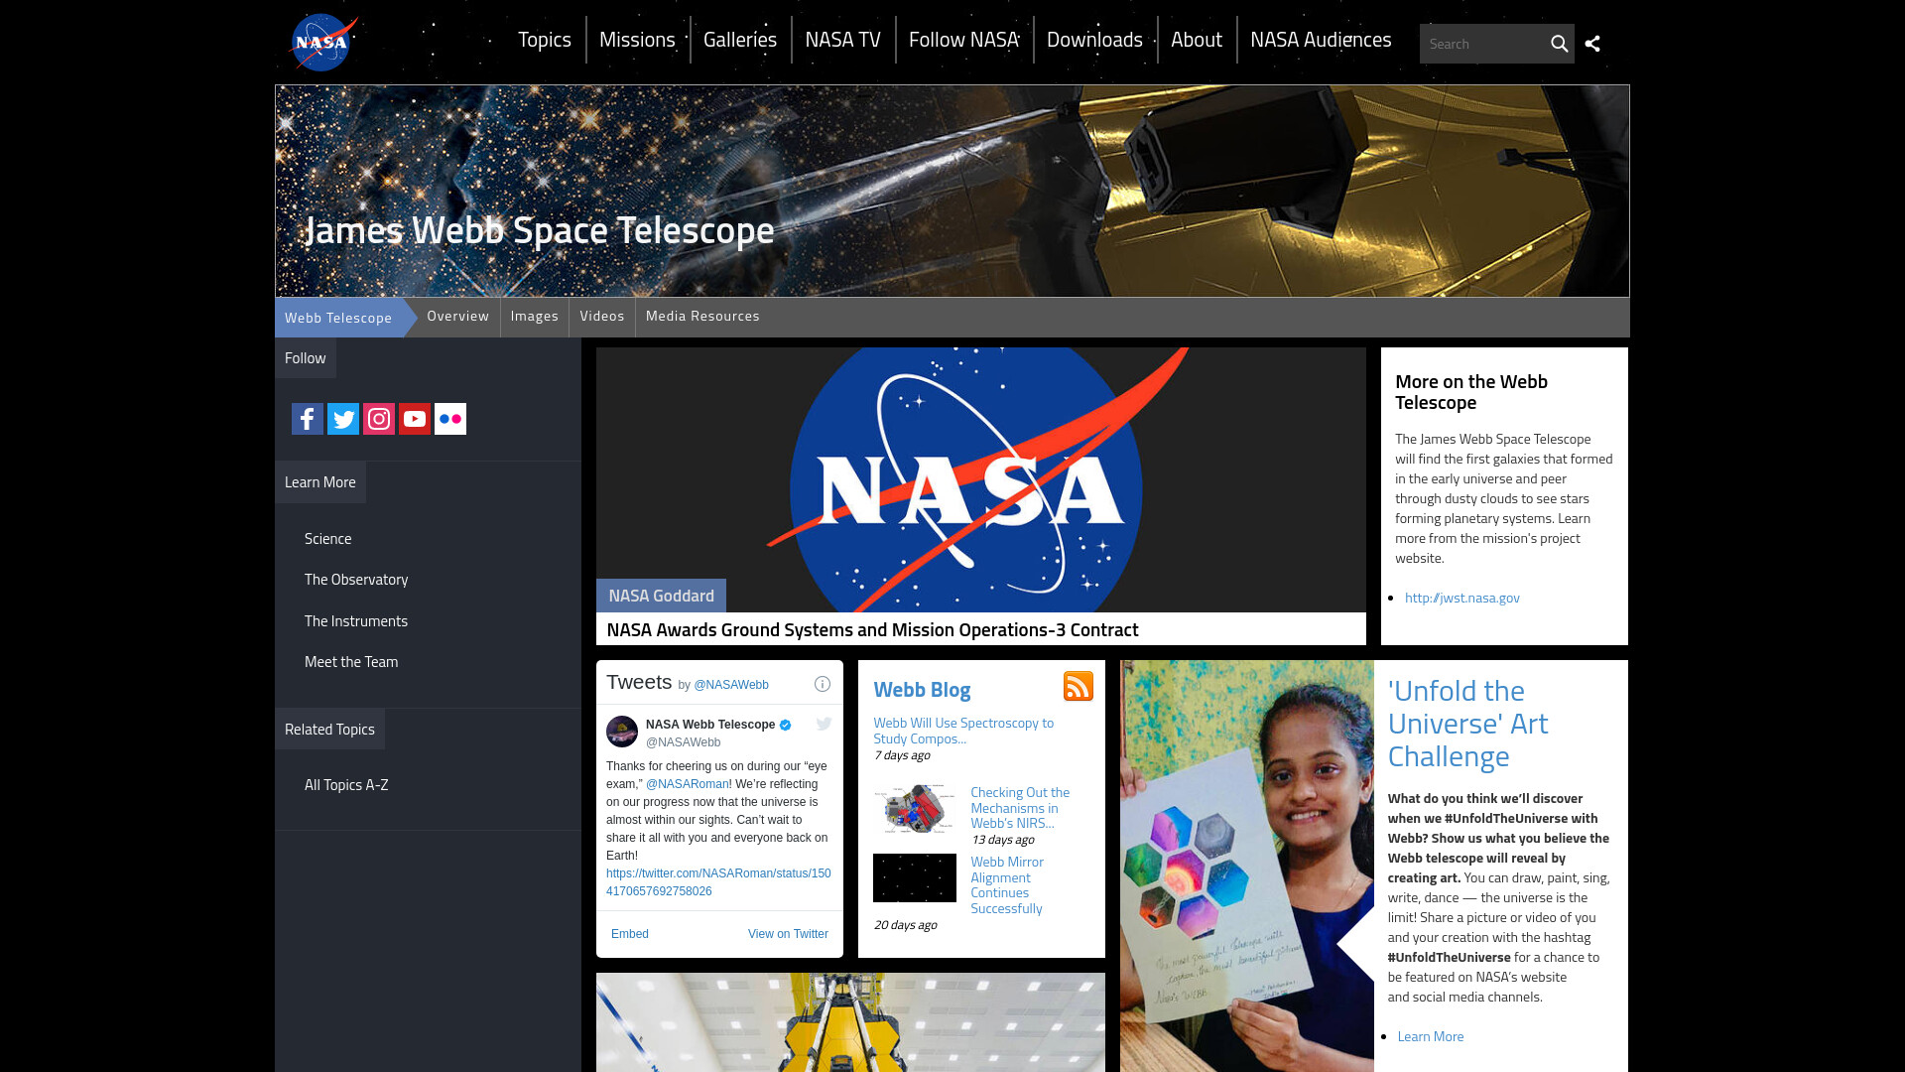Click Learn More under Art Challenge
The image size is (1905, 1072).
(x=1431, y=1036)
